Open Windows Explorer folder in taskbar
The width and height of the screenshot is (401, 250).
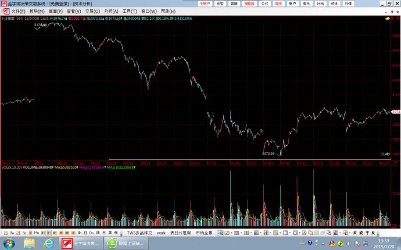(29, 243)
